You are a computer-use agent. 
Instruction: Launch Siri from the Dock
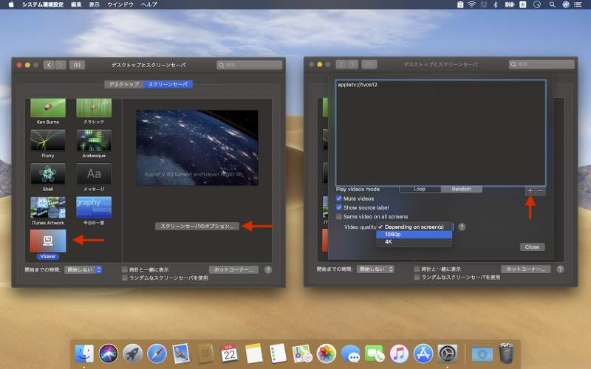tap(108, 354)
